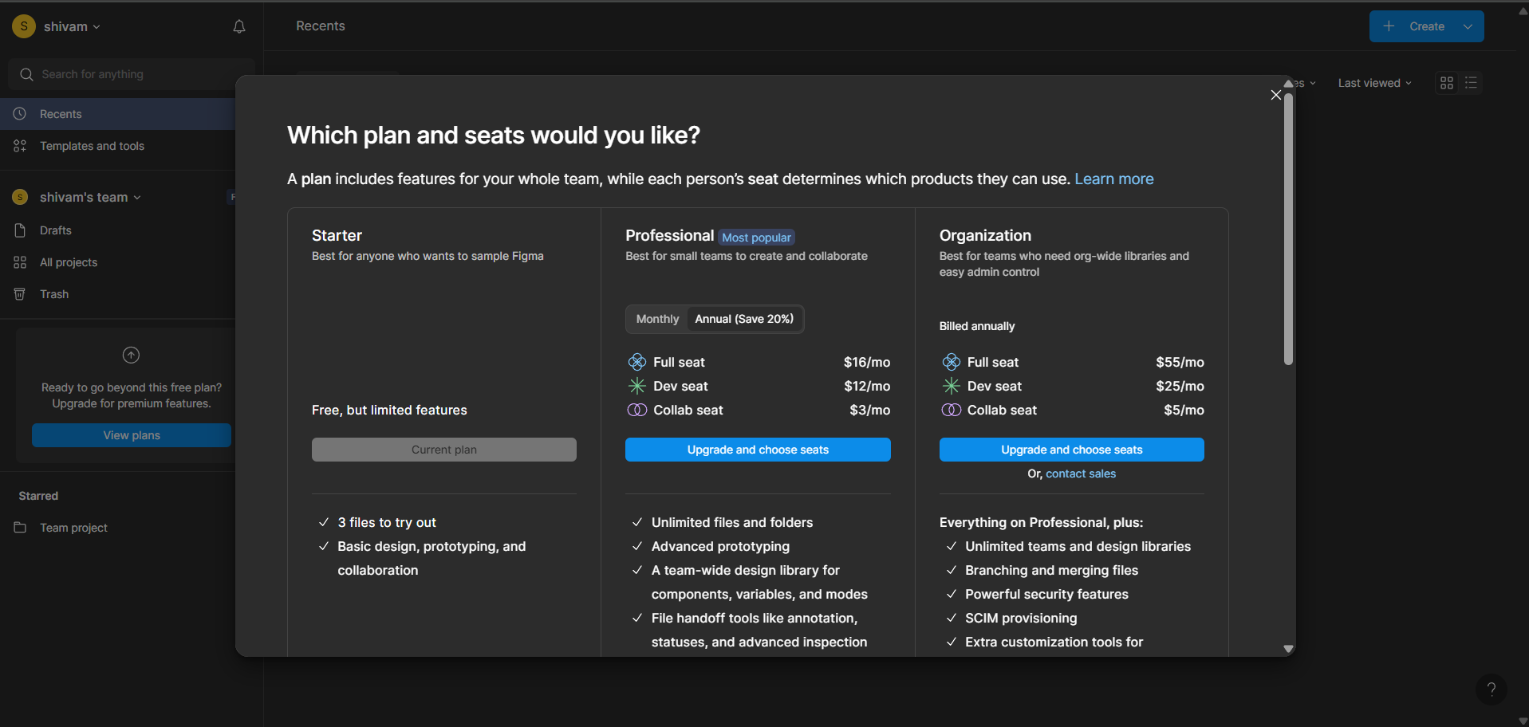Click the Organization Full seat $55/mo price
1529x727 pixels.
(x=1180, y=362)
